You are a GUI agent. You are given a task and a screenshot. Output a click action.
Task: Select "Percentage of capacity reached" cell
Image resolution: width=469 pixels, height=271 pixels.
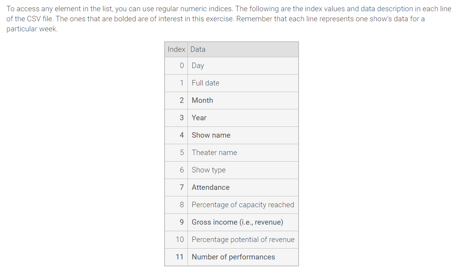[243, 205]
